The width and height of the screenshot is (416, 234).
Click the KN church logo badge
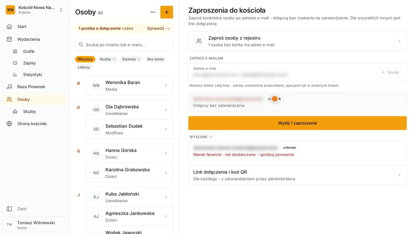click(x=10, y=10)
